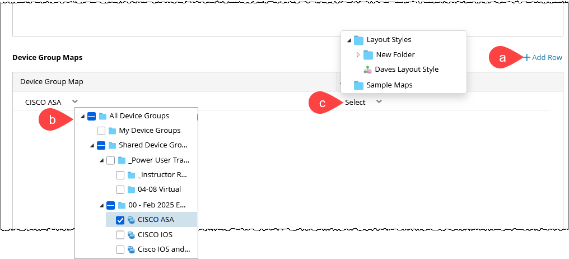Viewport: 569px width, 259px height.
Task: Click the 04-08 Virtual folder icon
Action: pyautogui.click(x=131, y=189)
